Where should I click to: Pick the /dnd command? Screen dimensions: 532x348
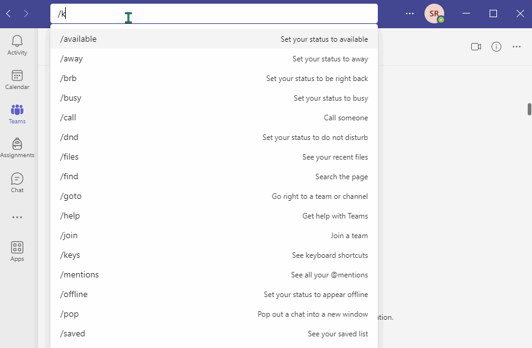click(214, 137)
